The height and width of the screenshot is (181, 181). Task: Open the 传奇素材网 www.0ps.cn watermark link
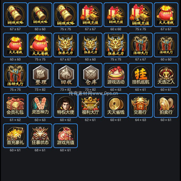click(x=93, y=93)
